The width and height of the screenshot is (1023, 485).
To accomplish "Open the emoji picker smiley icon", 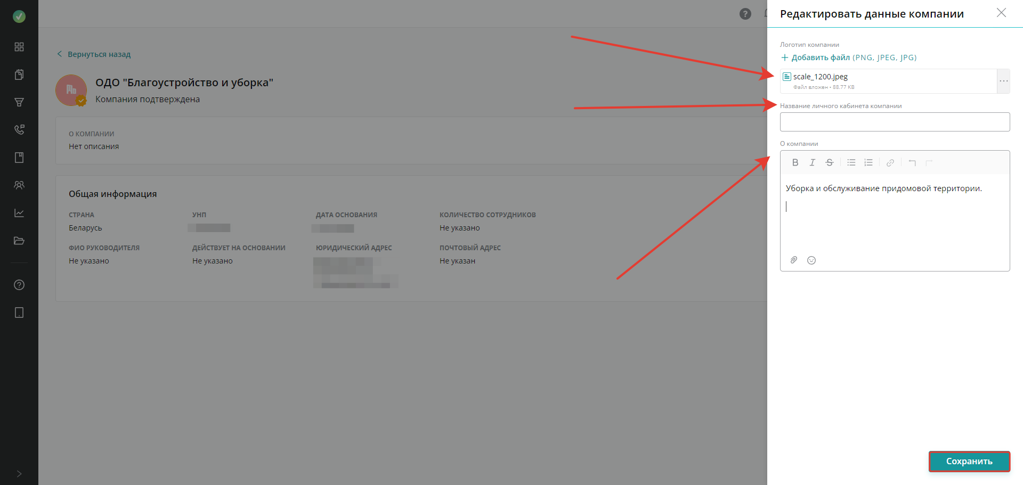I will pyautogui.click(x=811, y=260).
